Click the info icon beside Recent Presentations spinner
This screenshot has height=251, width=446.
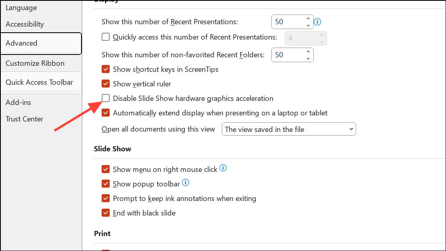[317, 22]
